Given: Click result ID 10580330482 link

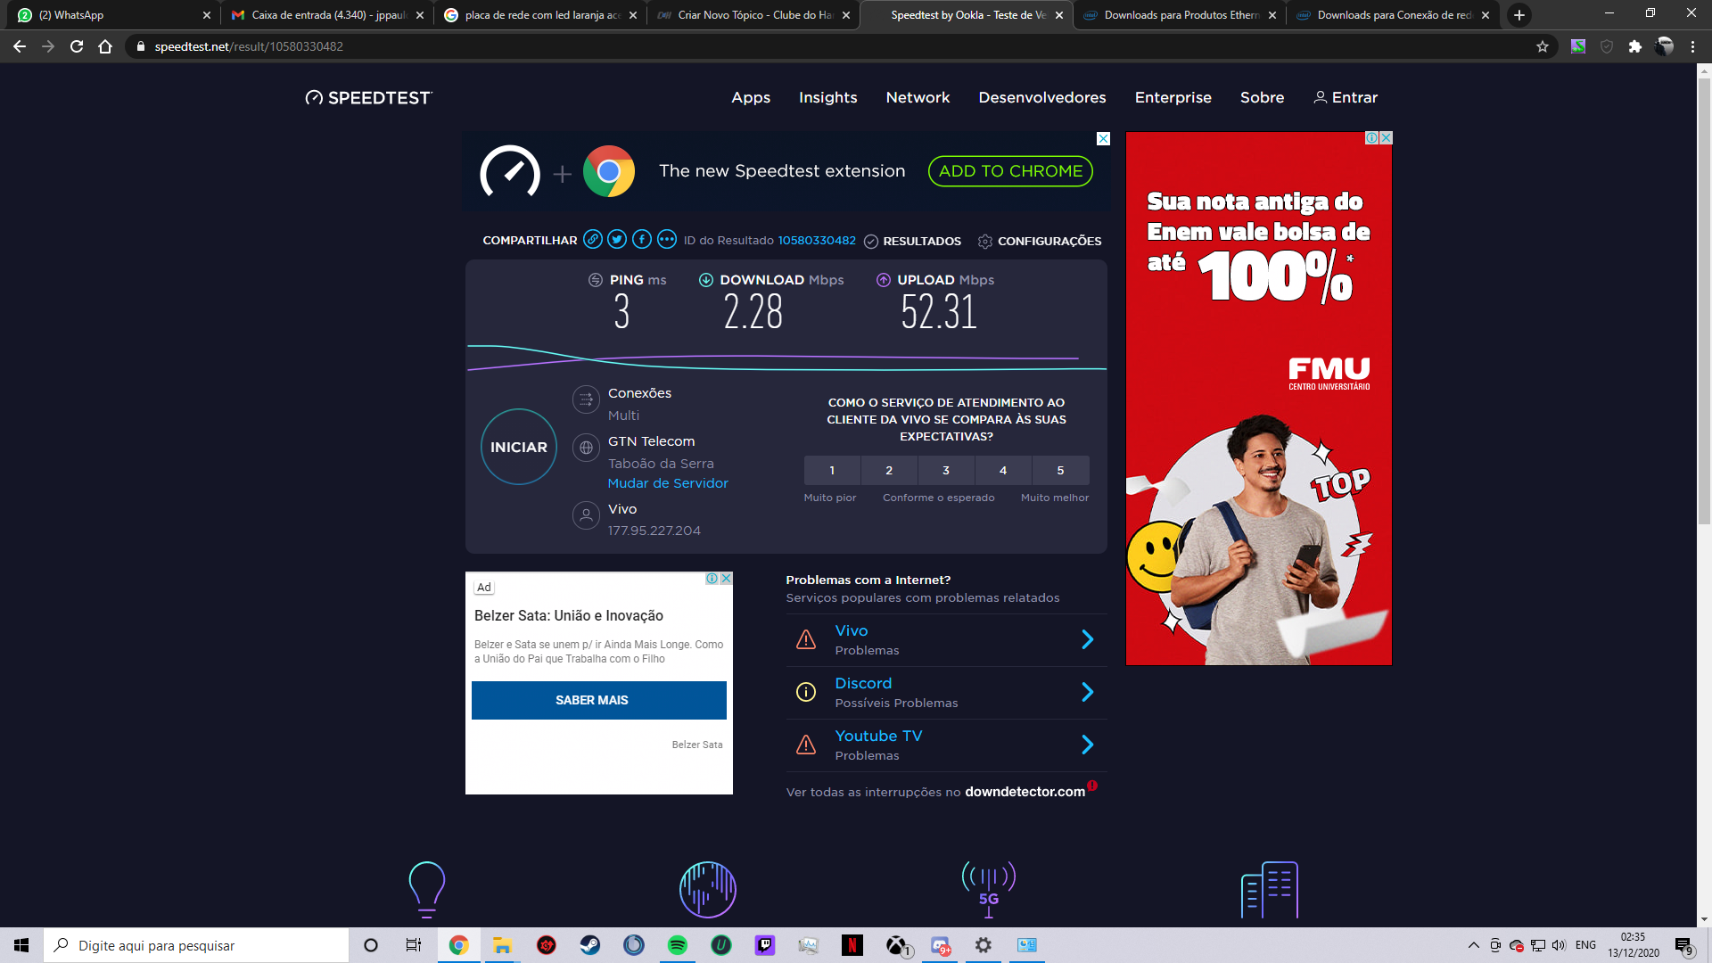Looking at the screenshot, I should [x=817, y=240].
